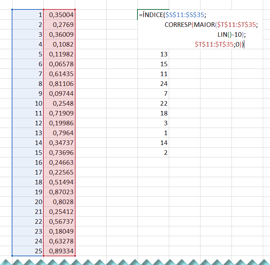Select the cell containing 0,81106

point(60,84)
